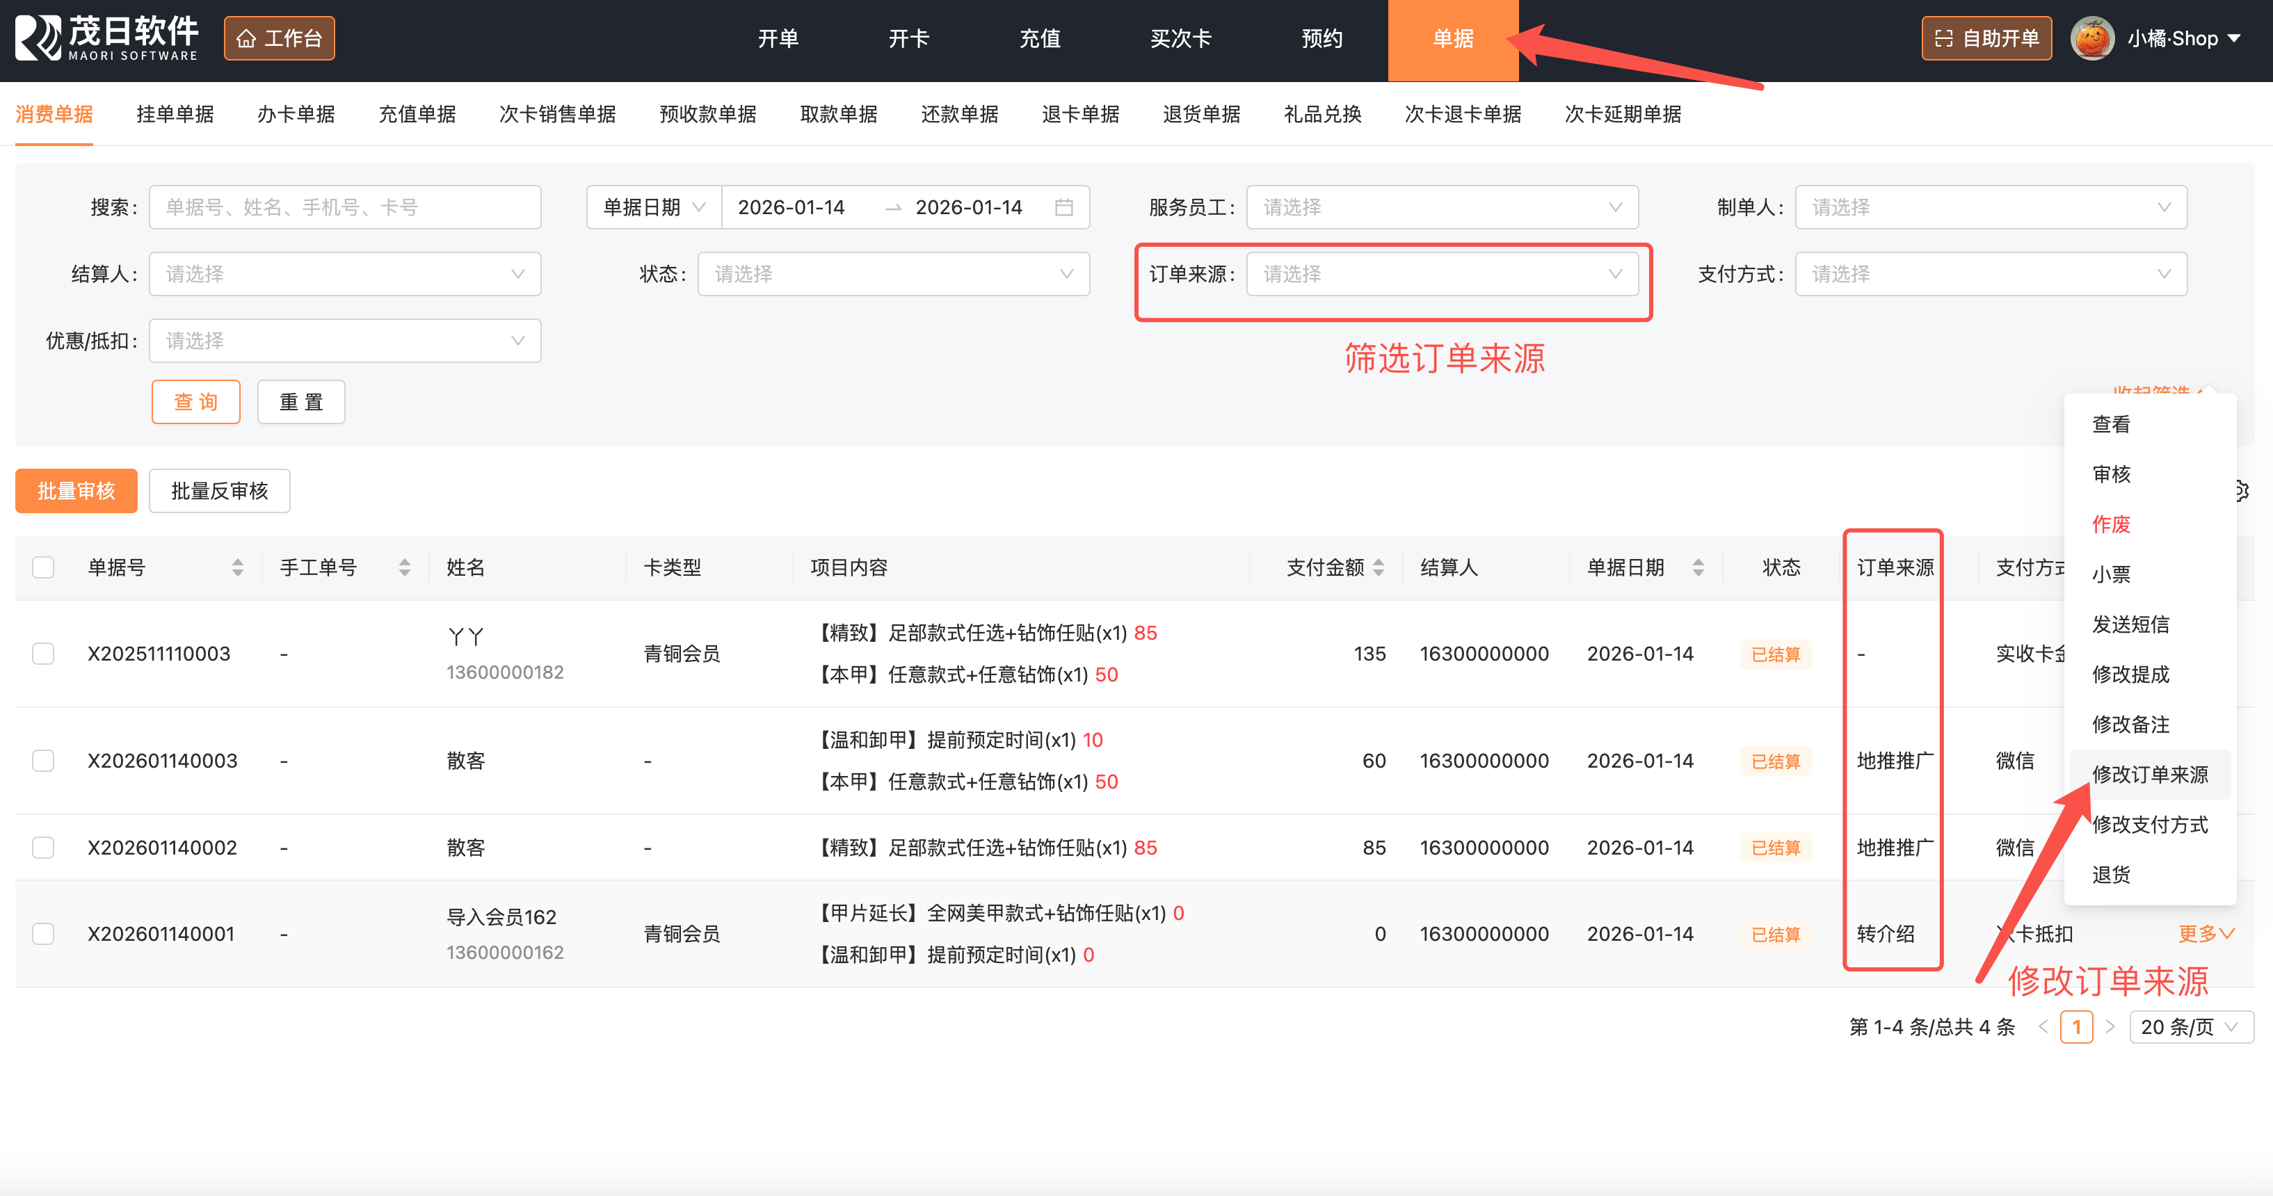The image size is (2273, 1196).
Task: Check the row X202511110003 checkbox
Action: 43,654
